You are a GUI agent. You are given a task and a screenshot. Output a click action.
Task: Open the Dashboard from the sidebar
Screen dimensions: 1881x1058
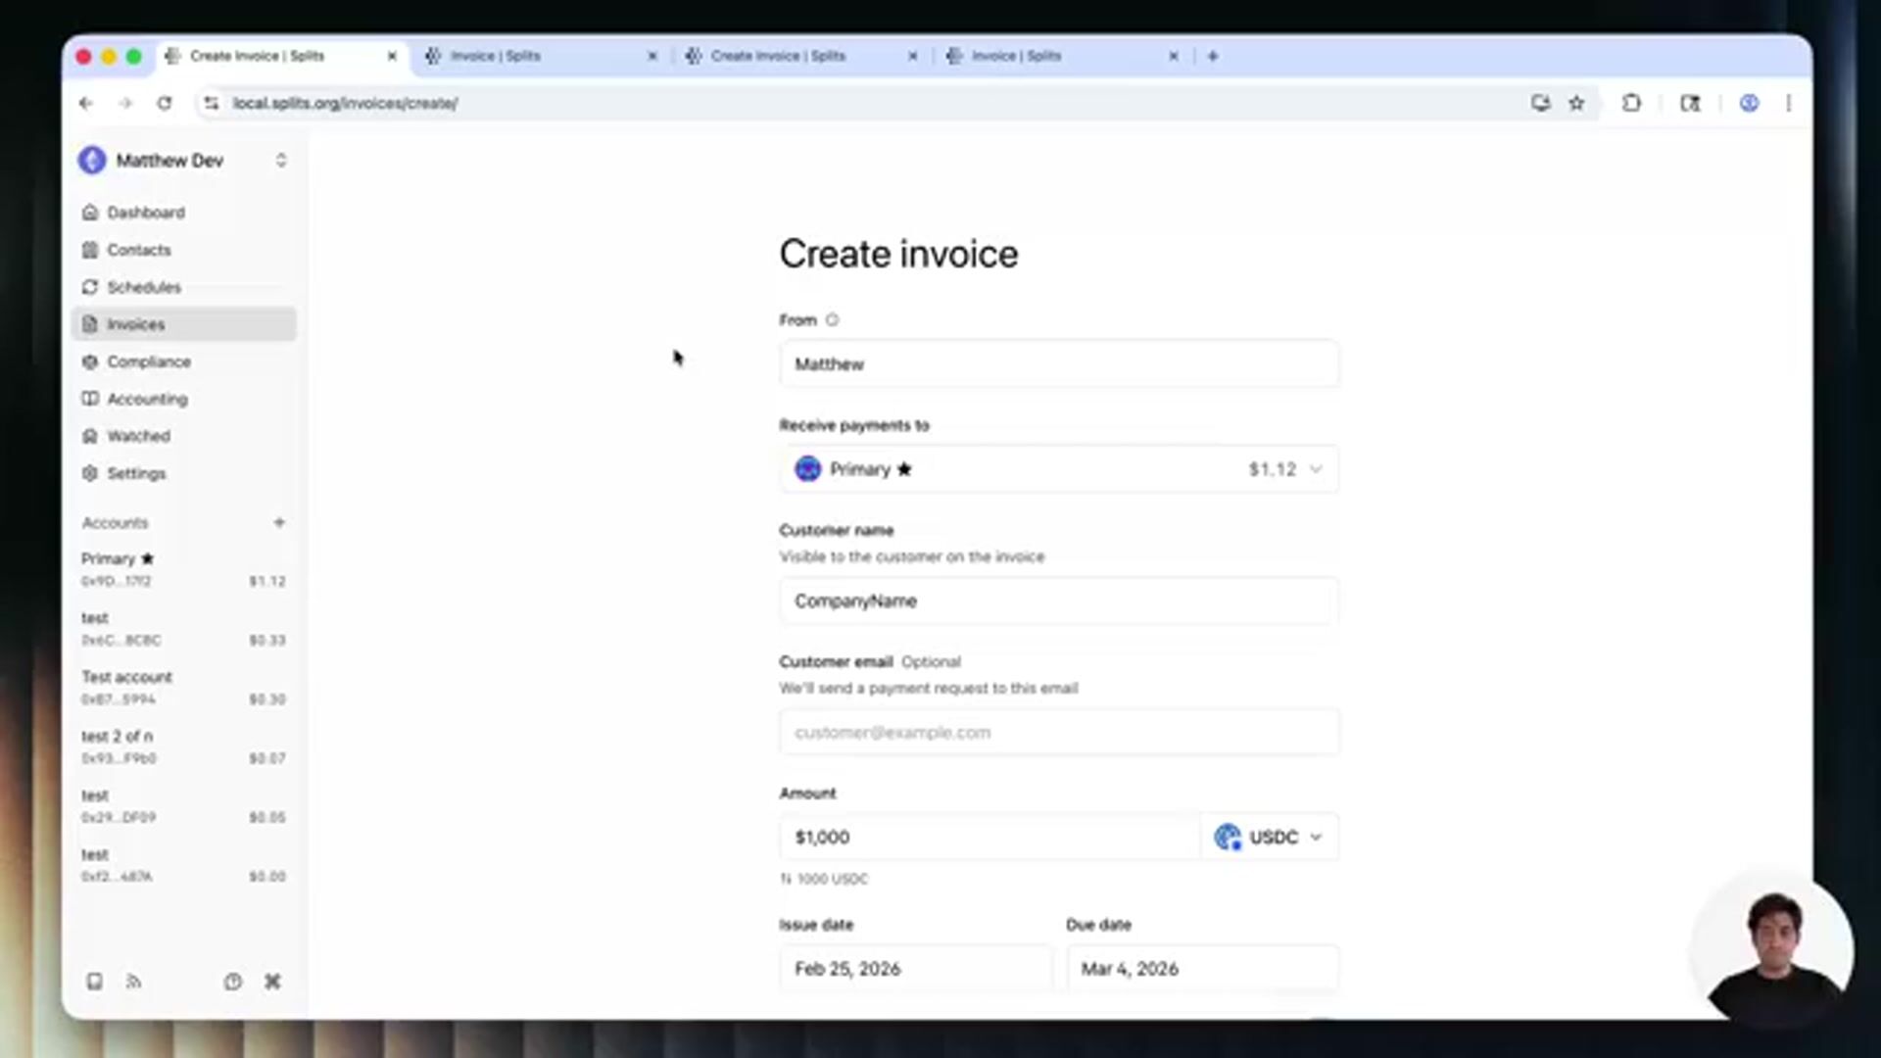145,212
